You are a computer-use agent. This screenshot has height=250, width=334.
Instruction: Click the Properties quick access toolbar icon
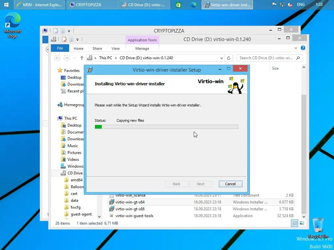[64, 39]
